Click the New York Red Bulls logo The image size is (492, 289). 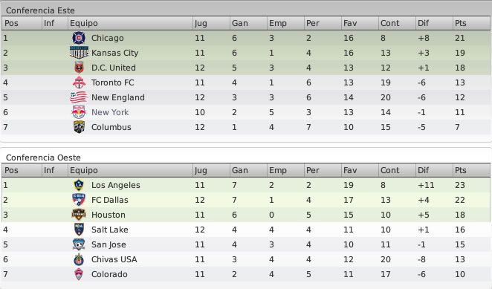[79, 112]
